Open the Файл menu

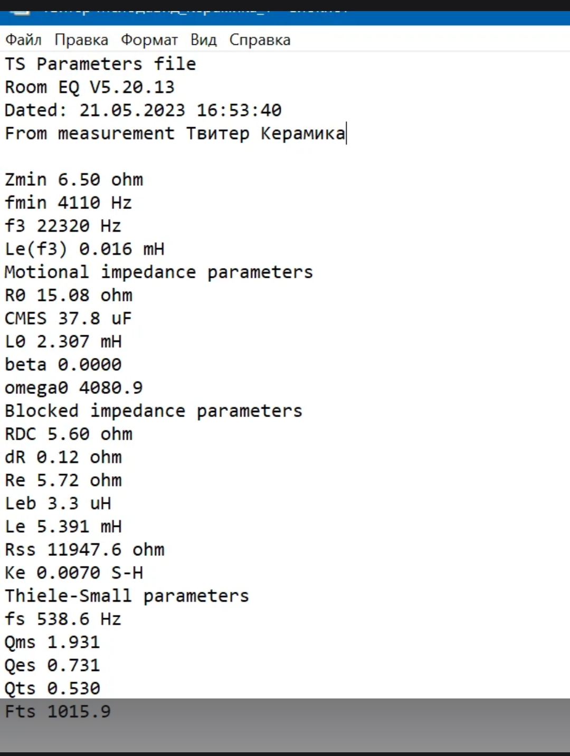(x=23, y=40)
